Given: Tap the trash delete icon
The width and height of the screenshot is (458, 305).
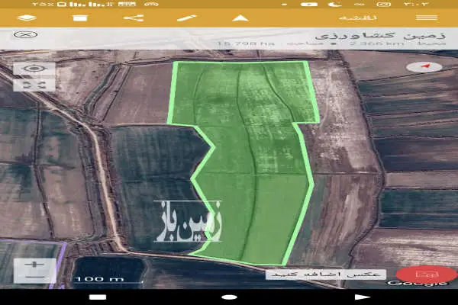Looking at the screenshot, I should pos(80,18).
